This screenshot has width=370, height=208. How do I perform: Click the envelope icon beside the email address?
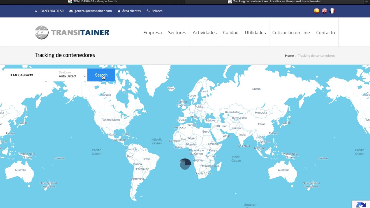[71, 11]
